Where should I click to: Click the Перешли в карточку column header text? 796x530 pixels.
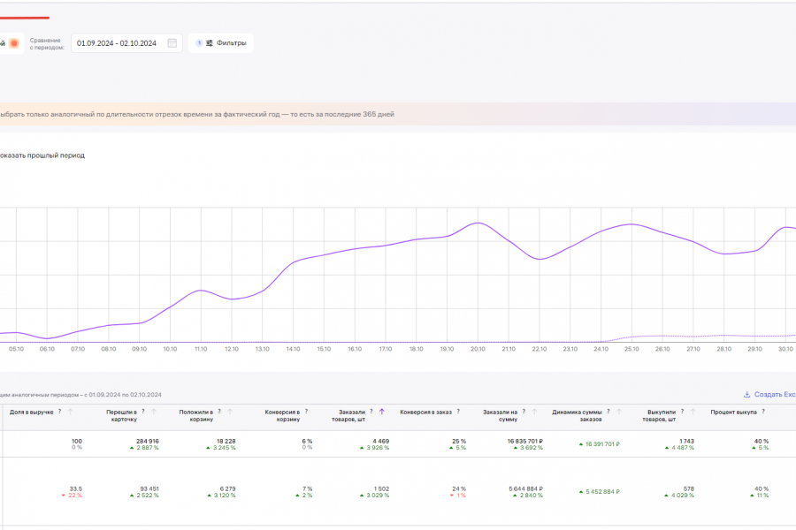tap(121, 415)
